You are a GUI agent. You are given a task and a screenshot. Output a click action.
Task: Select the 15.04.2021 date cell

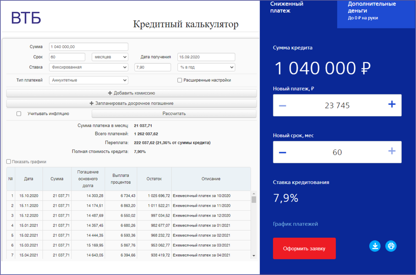coord(29,255)
